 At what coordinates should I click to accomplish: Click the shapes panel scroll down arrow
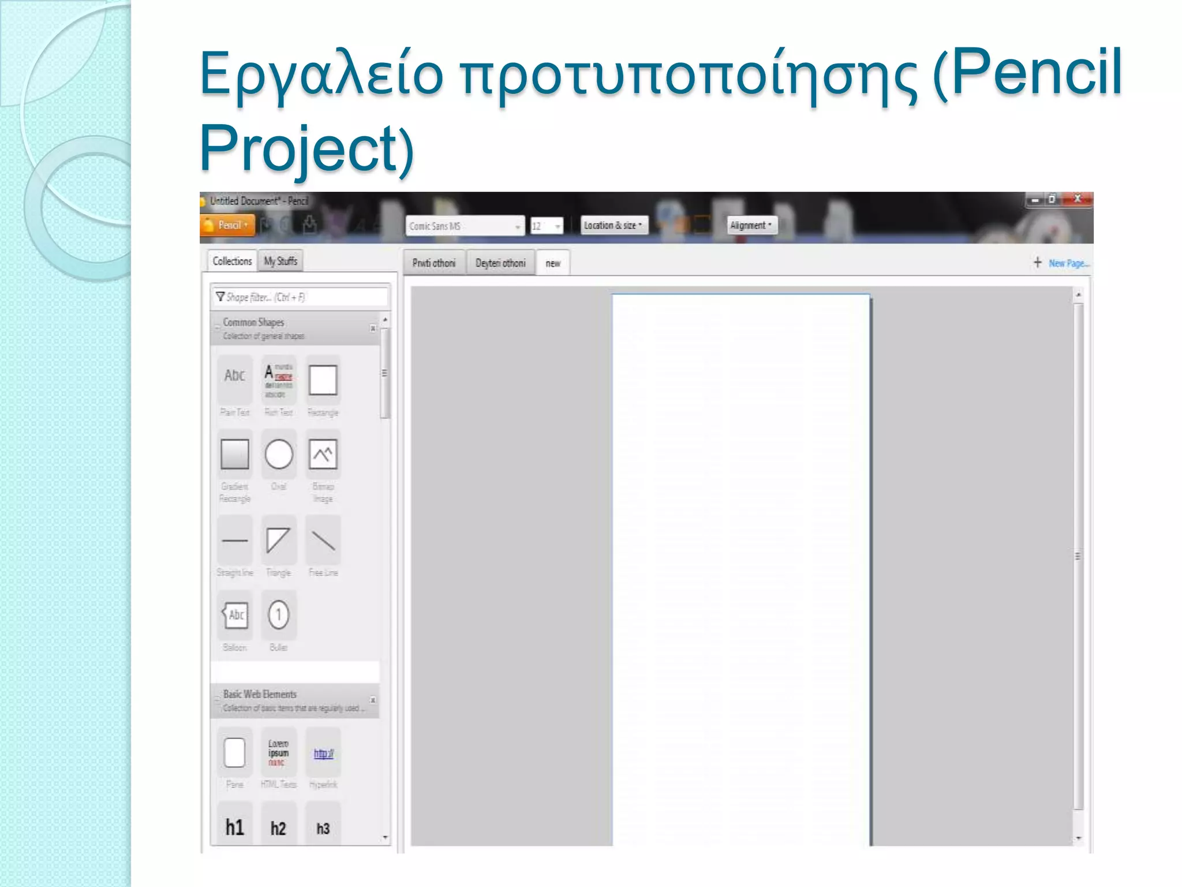[x=385, y=837]
